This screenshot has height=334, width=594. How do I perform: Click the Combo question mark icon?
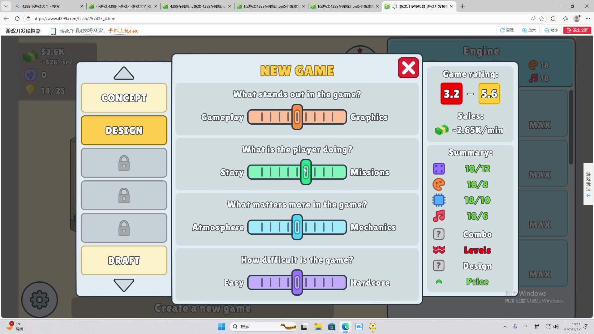pos(438,234)
